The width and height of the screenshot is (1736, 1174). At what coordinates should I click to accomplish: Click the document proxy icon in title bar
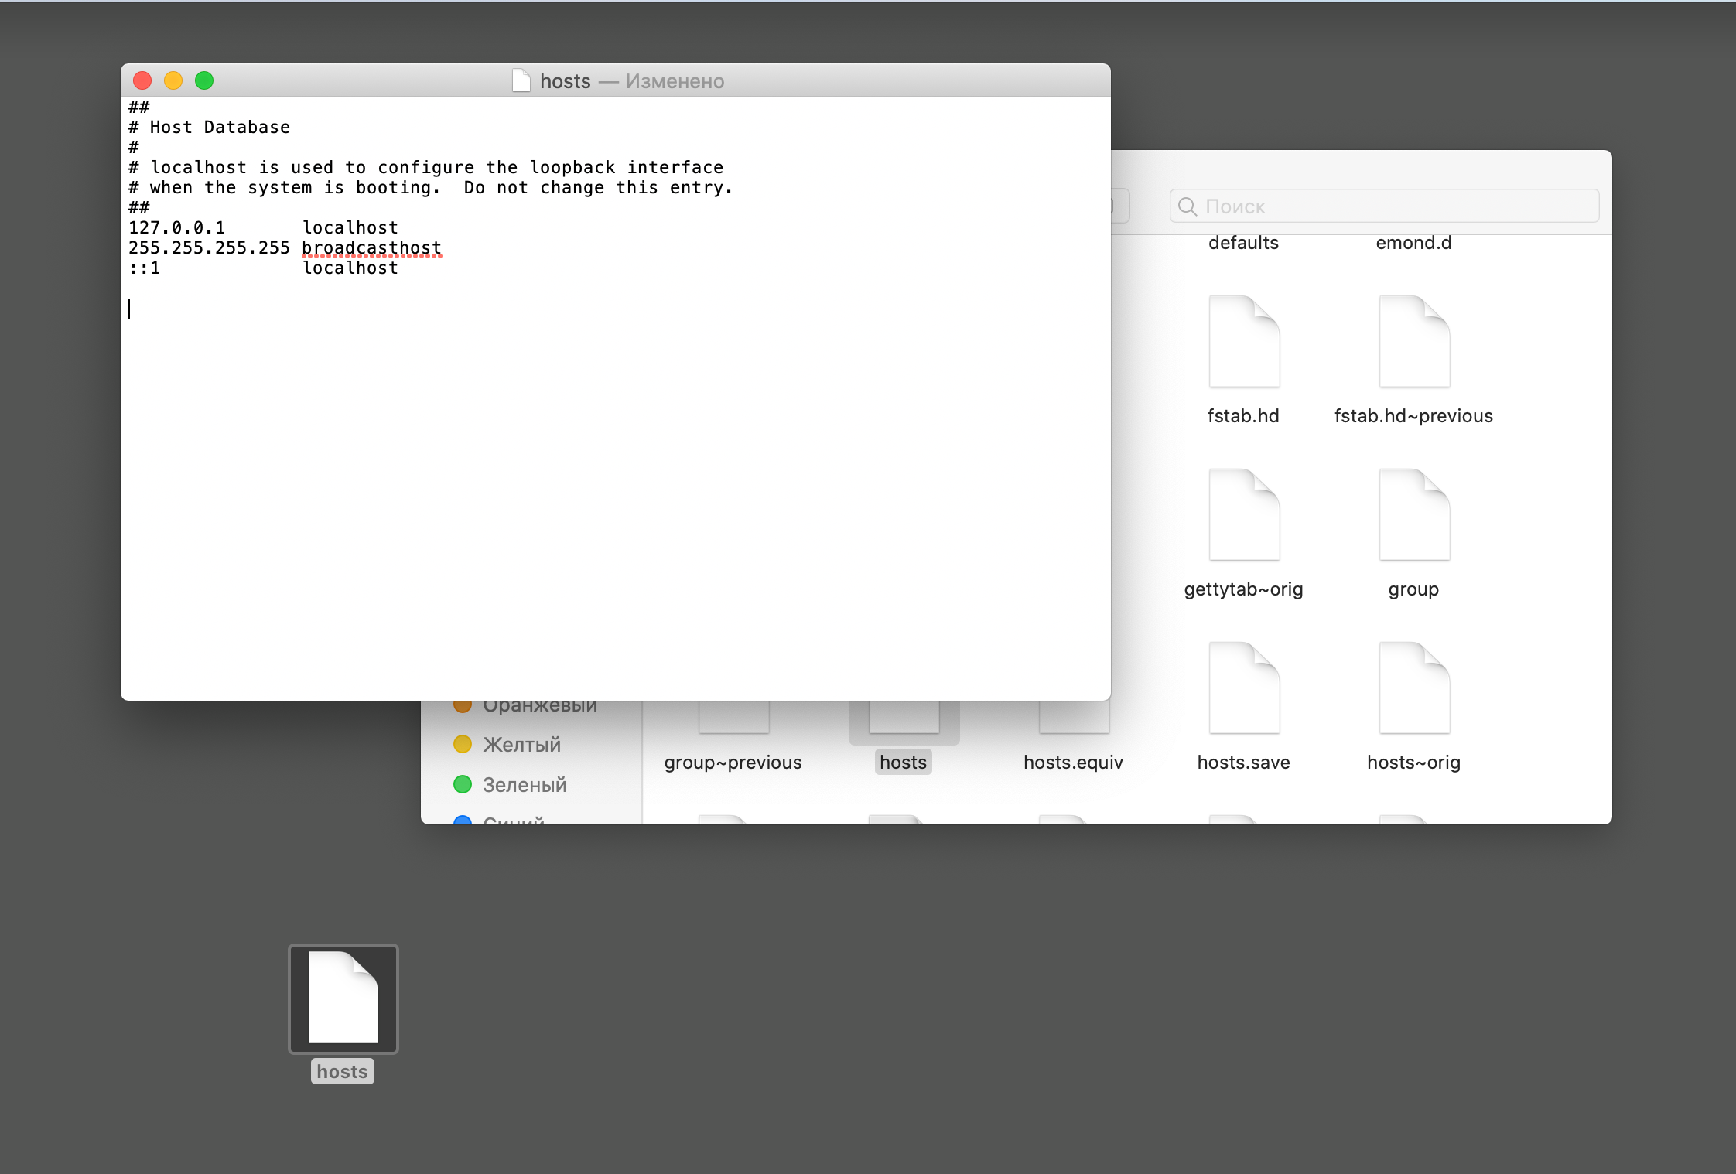(521, 80)
